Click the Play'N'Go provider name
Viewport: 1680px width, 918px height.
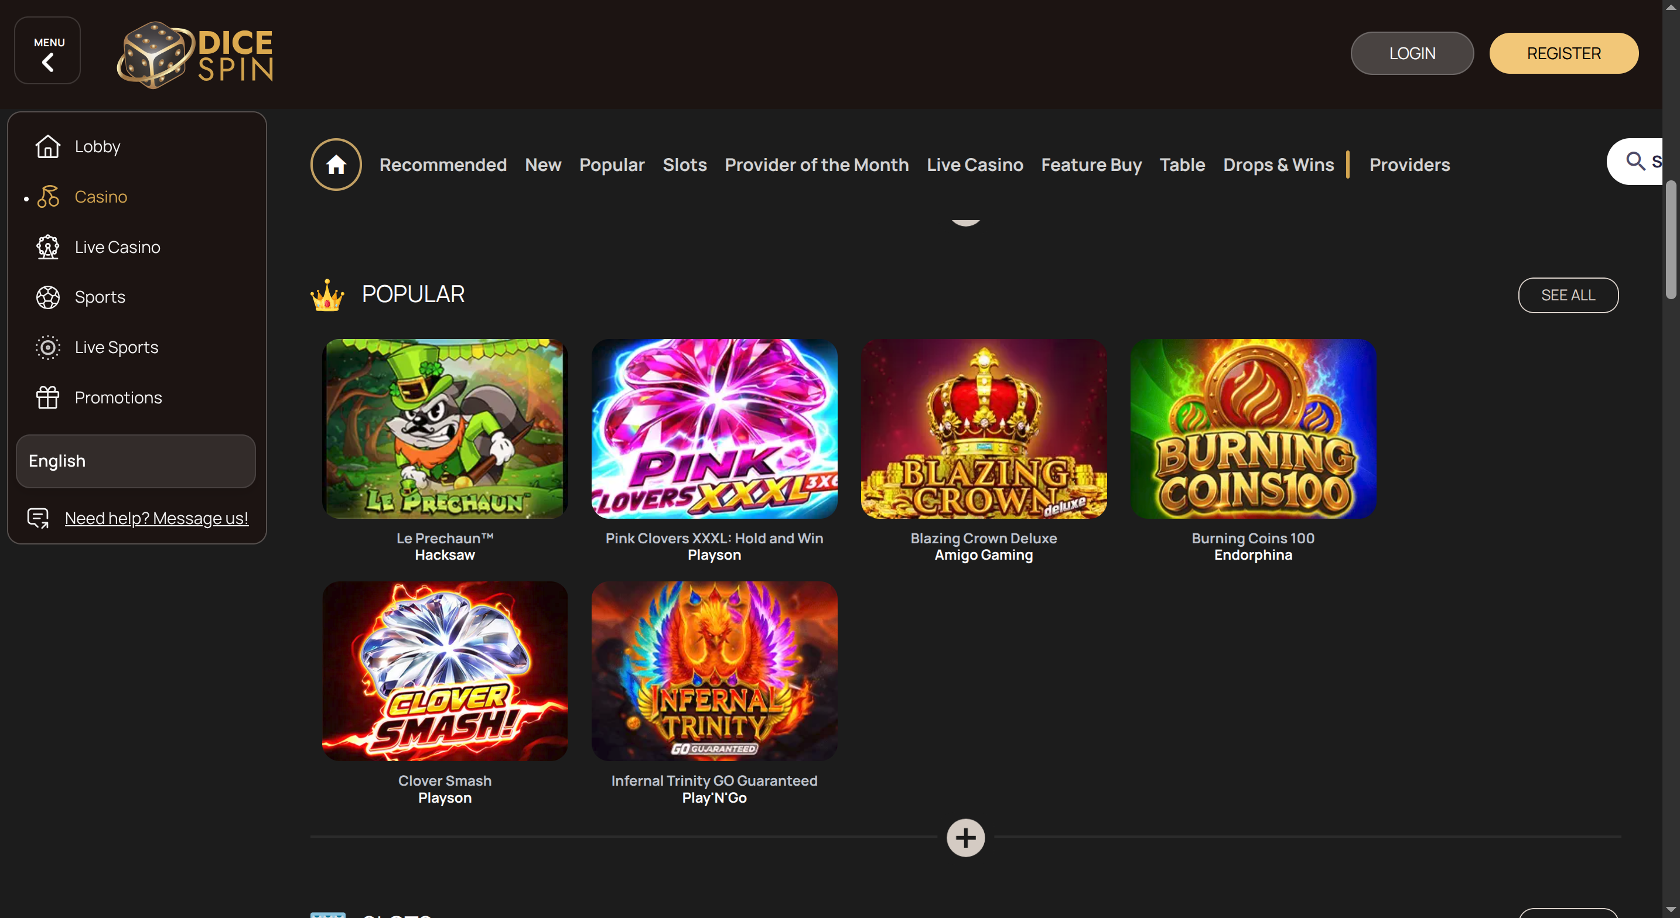(714, 798)
